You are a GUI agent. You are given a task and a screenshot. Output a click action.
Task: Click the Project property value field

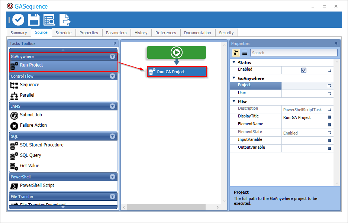304,85
